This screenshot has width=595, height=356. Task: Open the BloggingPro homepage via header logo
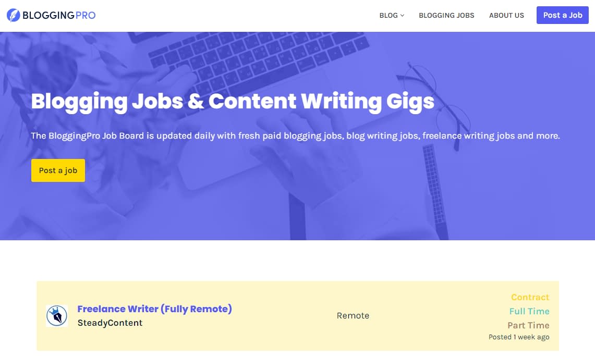click(x=51, y=15)
